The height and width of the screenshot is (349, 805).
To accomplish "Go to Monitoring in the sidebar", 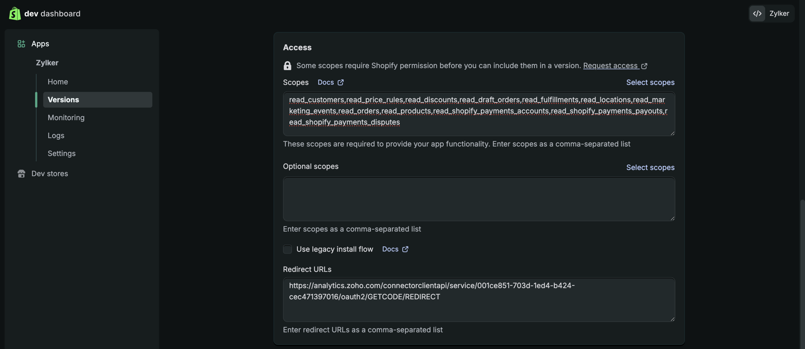I will [x=66, y=118].
